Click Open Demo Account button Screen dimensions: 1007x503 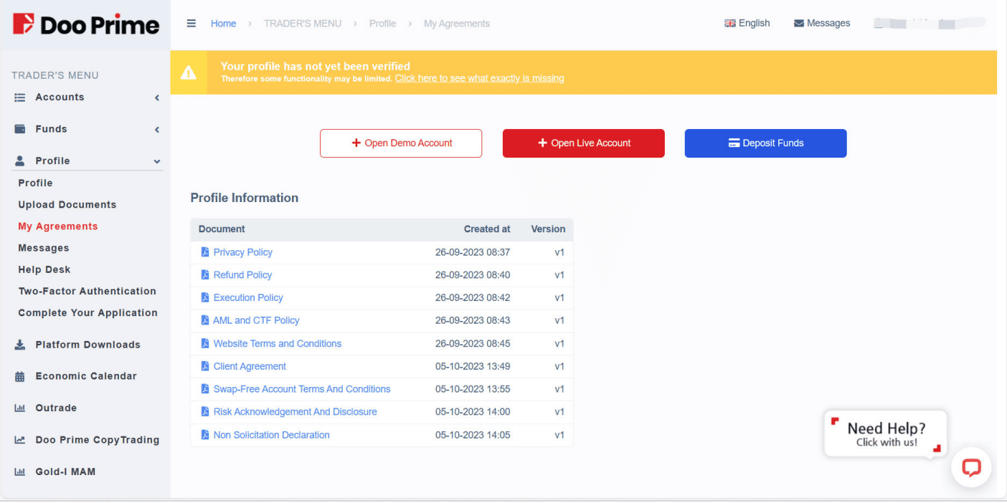click(x=401, y=143)
